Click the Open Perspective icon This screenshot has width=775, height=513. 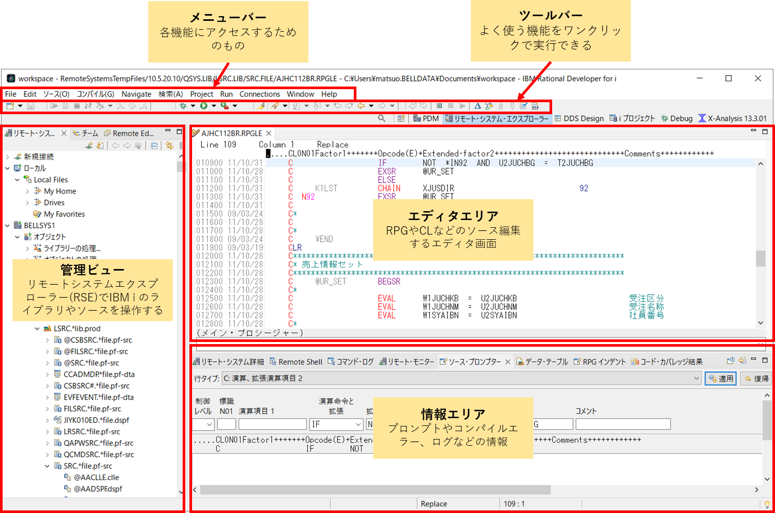401,118
